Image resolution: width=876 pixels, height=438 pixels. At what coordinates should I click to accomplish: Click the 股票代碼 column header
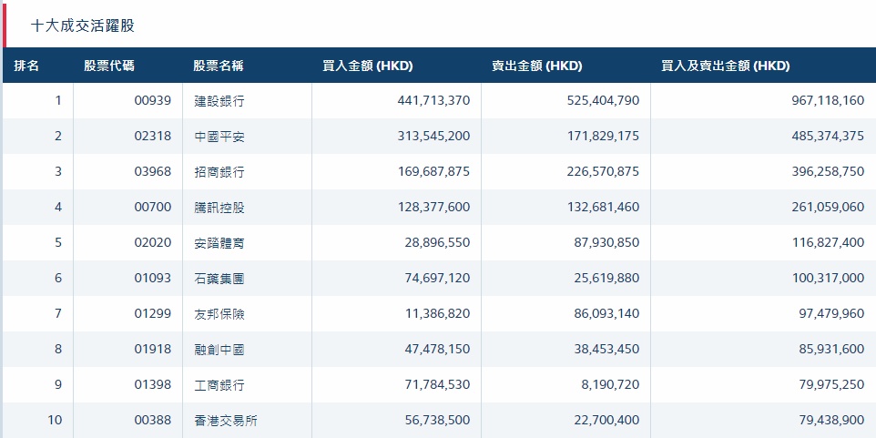(109, 66)
